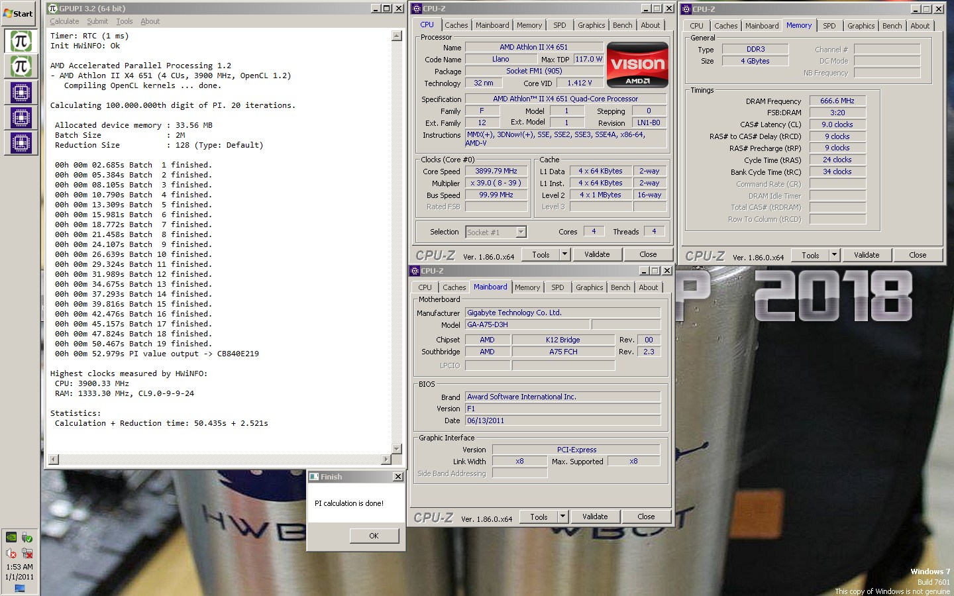Click Validate in CPU-Z Mainboard window
The width and height of the screenshot is (954, 596).
(595, 517)
